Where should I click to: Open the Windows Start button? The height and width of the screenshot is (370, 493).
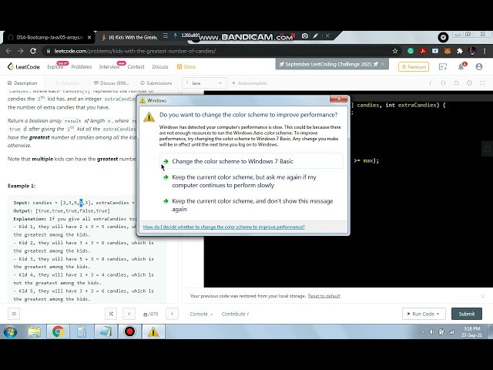(10, 331)
